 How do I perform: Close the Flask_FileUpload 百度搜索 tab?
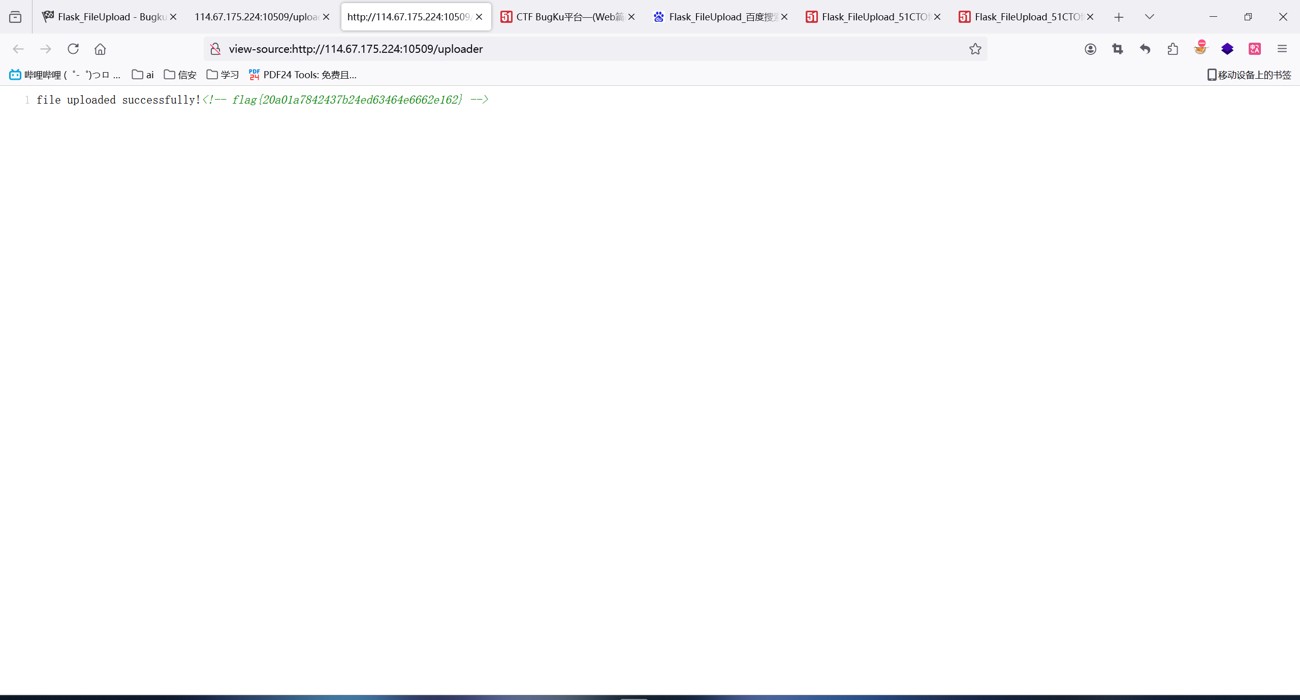coord(784,17)
